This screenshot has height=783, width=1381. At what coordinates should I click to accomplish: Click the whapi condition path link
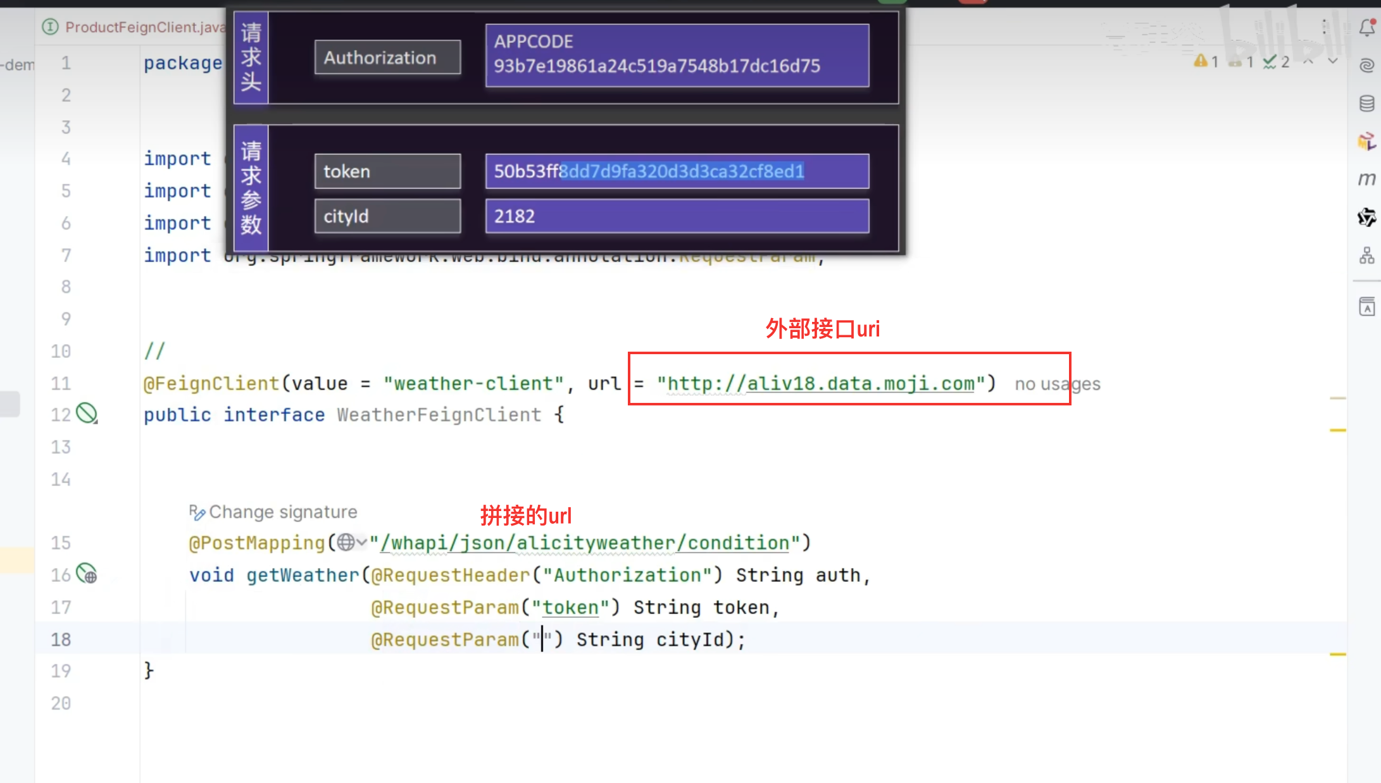tap(585, 543)
